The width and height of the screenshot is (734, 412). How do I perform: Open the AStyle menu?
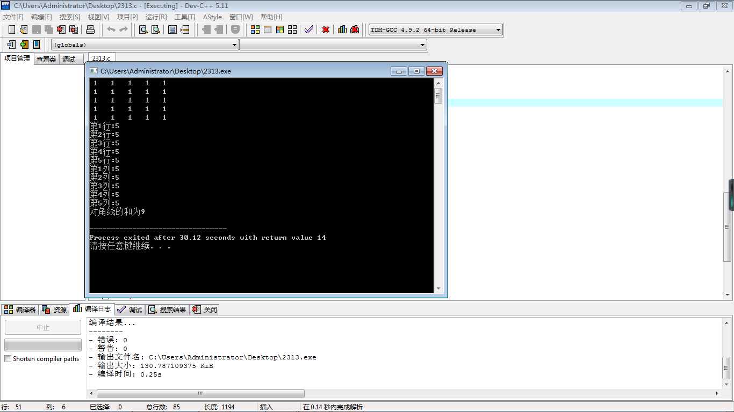212,17
